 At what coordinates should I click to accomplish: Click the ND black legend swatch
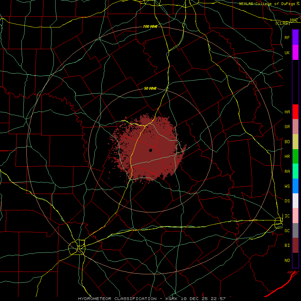pyautogui.click(x=295, y=260)
